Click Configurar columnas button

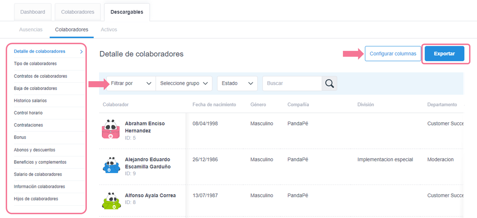click(x=393, y=54)
